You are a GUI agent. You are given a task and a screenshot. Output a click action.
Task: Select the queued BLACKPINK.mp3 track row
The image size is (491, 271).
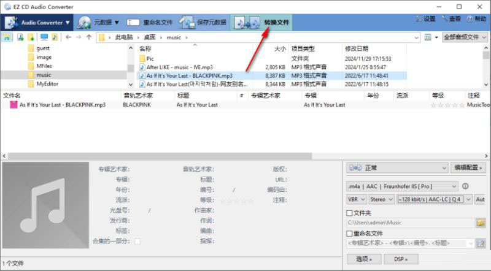coord(245,105)
